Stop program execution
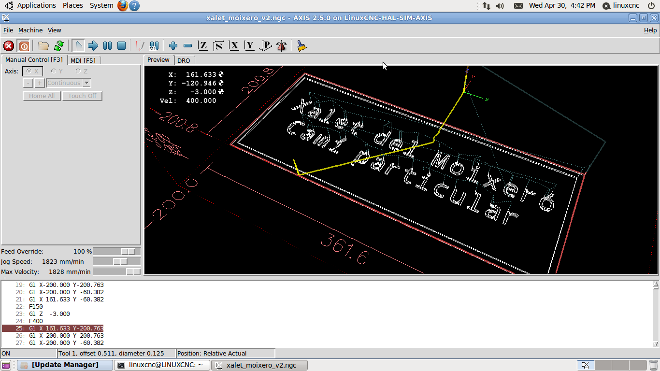660x371 pixels. [x=122, y=46]
